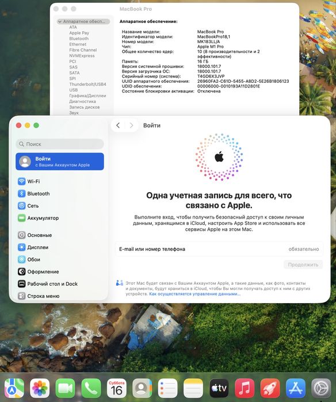Screen dimensions: 336x402
Task: Select Bluetooth in settings sidebar
Action: pos(60,194)
